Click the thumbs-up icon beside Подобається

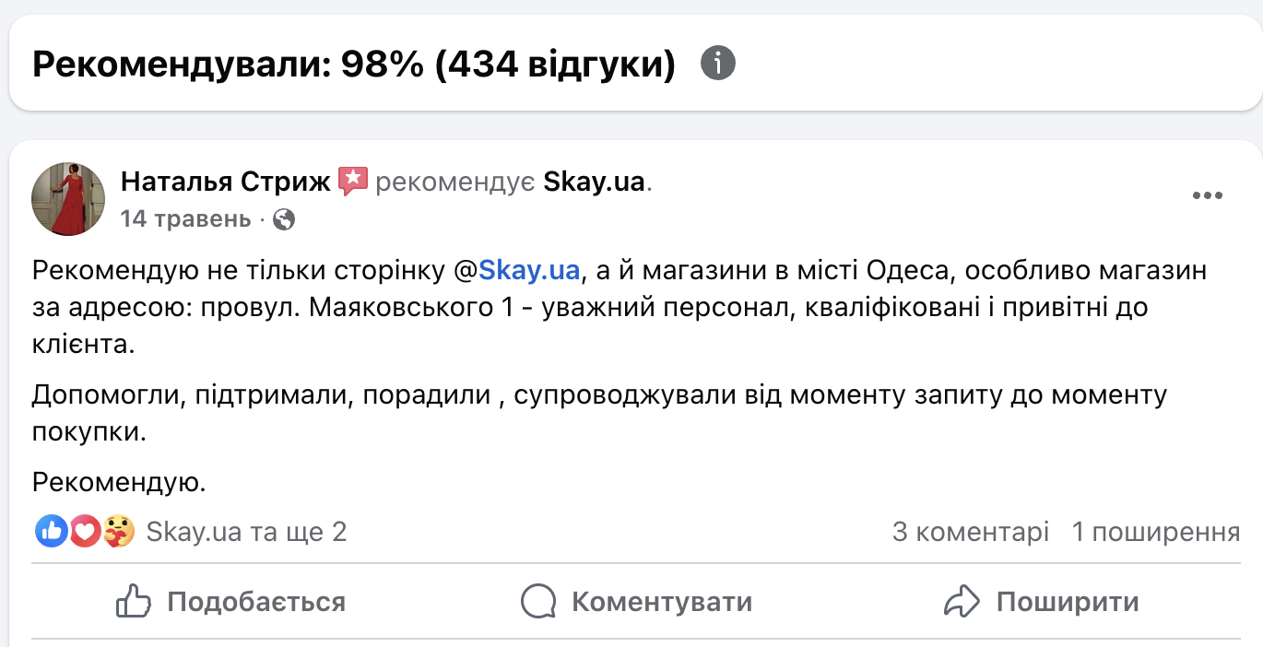[x=134, y=602]
